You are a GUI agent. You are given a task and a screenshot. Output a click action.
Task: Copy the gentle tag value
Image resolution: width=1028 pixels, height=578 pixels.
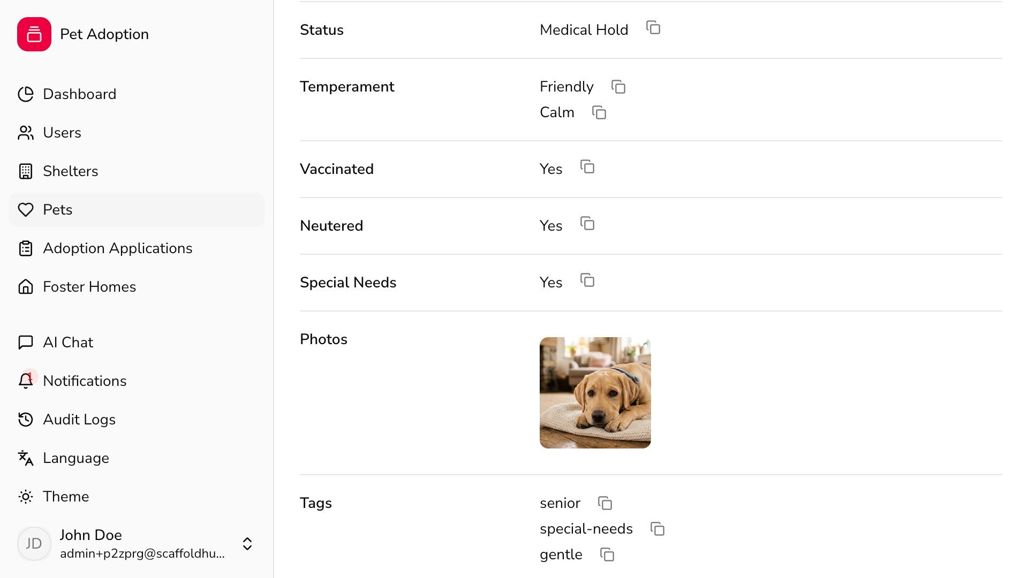tap(607, 555)
